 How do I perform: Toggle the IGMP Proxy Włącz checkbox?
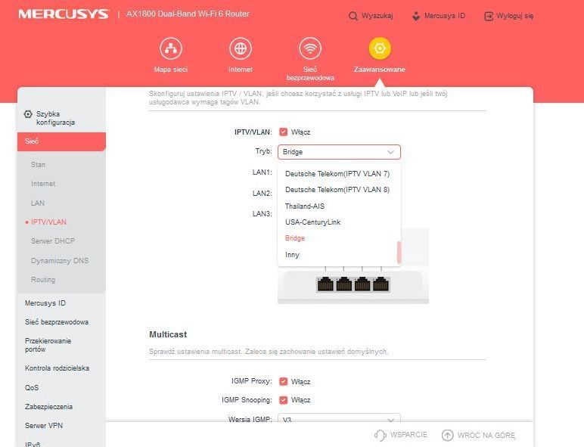[284, 381]
